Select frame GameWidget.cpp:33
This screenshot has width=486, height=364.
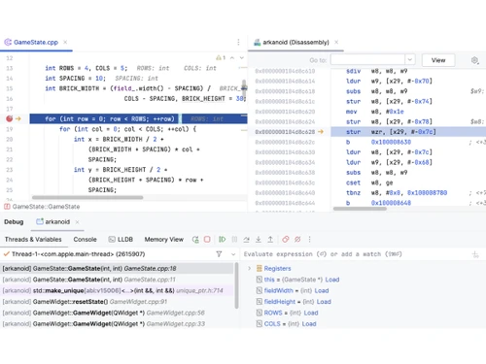point(117,324)
